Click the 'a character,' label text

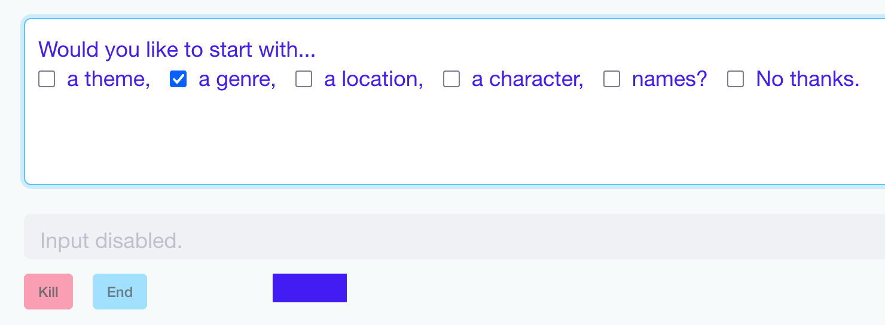527,79
